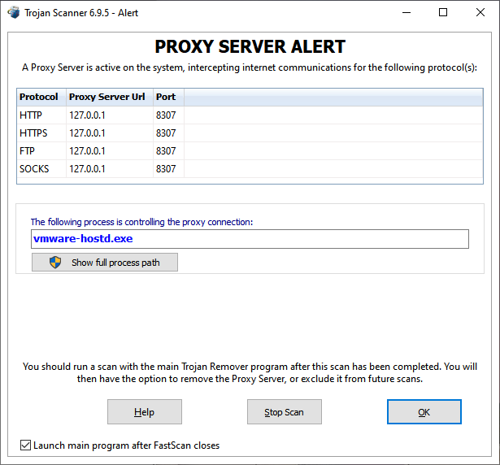The image size is (500, 465).
Task: Click port 8307 in the SOCKS row
Action: pos(166,169)
